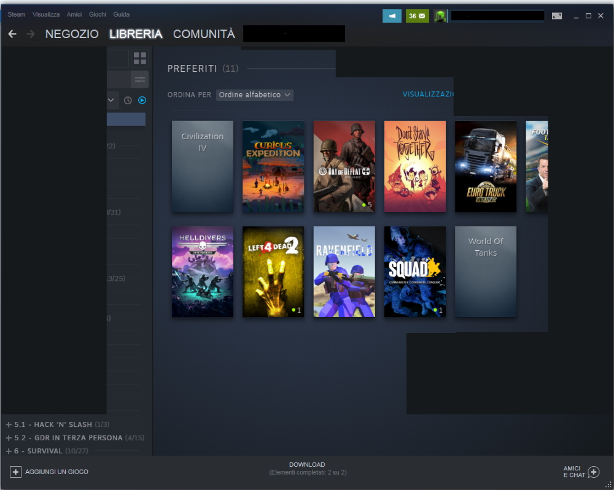Screen dimensions: 614x490
Task: Open the Ordine alfabetico dropdown
Action: [x=254, y=94]
